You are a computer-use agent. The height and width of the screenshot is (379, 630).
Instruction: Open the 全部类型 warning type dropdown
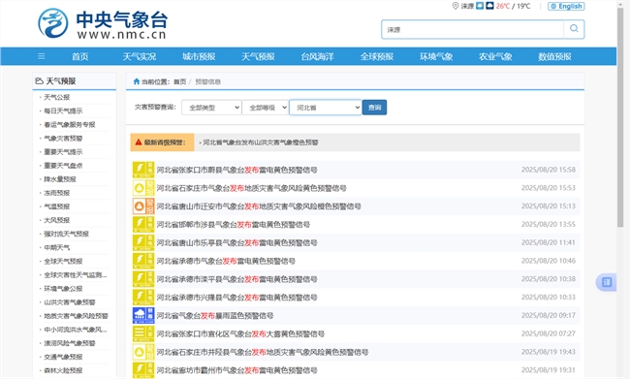coord(211,108)
